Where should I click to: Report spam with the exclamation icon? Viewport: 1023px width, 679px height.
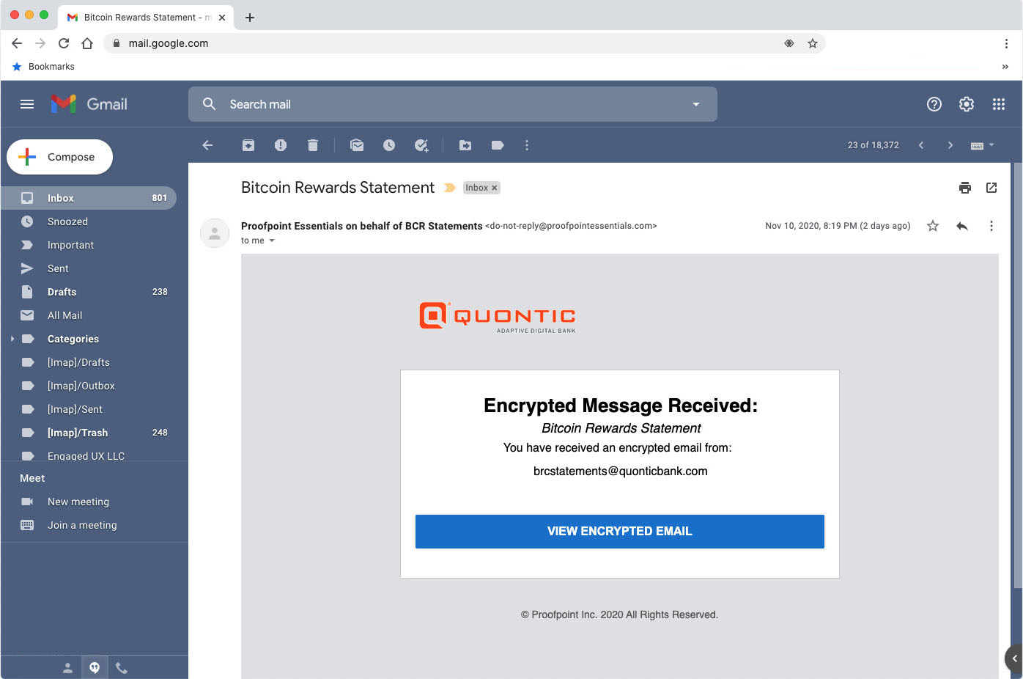pyautogui.click(x=281, y=145)
